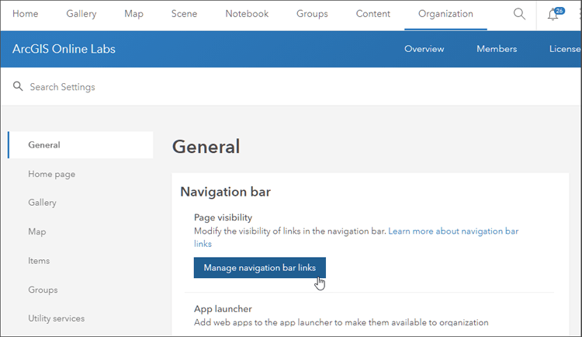
Task: Select Map in settings sidebar
Action: click(37, 232)
